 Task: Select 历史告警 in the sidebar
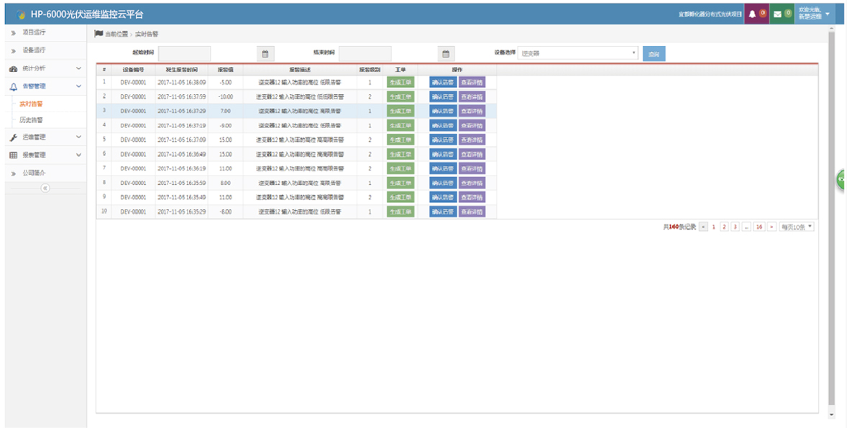(31, 120)
